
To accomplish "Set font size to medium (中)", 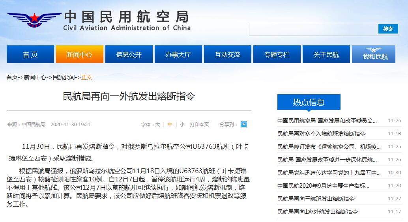I will coord(170,125).
